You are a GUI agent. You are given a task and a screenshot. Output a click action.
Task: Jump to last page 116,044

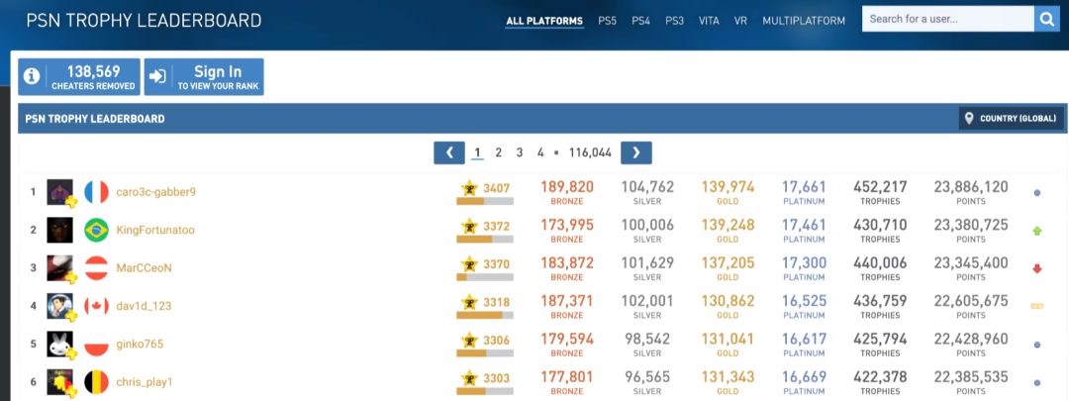[590, 152]
